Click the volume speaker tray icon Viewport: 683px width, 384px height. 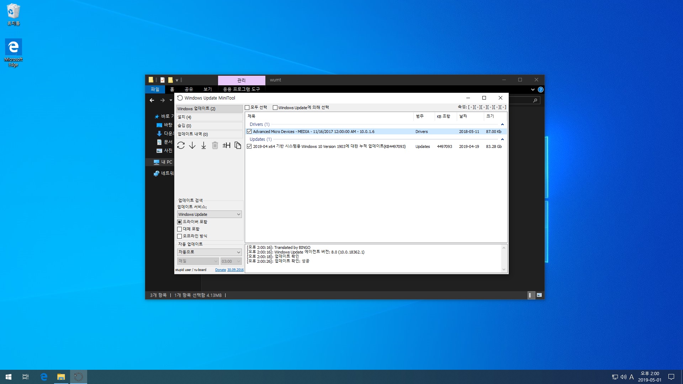pos(623,377)
